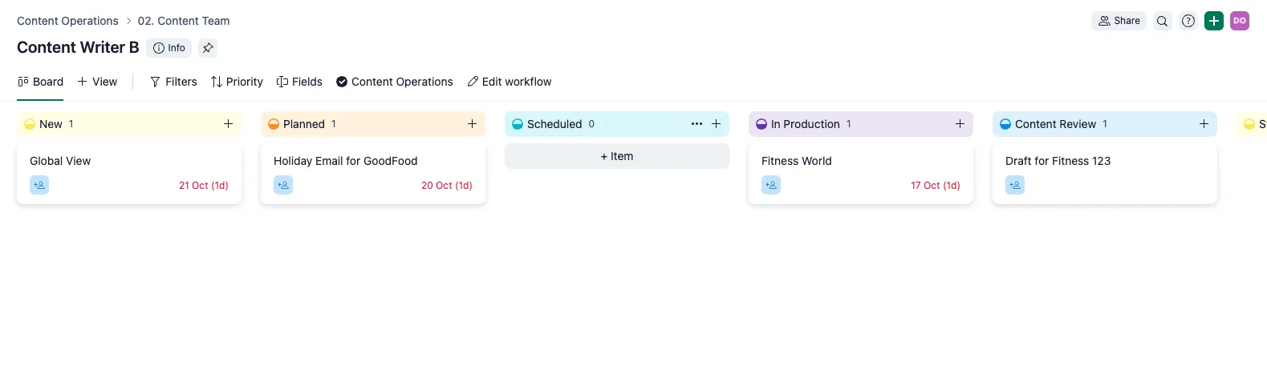Open Holiday Email for GoodFood card
Viewport: 1267px width, 381px height.
coord(373,173)
